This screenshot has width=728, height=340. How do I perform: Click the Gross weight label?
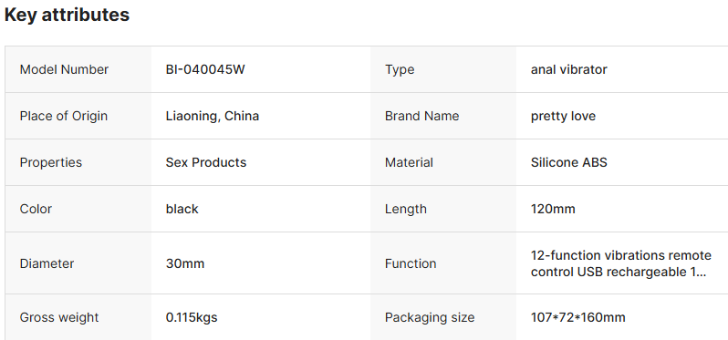[59, 317]
